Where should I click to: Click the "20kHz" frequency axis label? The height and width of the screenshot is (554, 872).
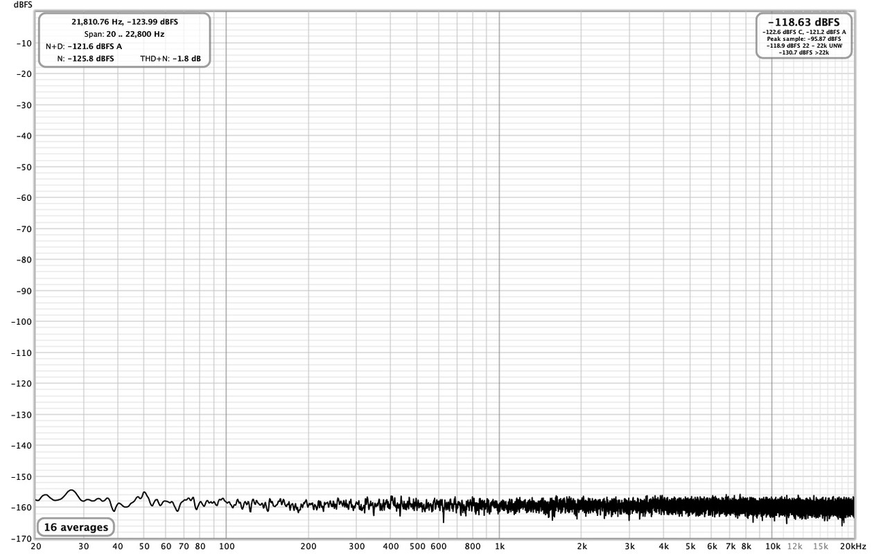coord(853,546)
